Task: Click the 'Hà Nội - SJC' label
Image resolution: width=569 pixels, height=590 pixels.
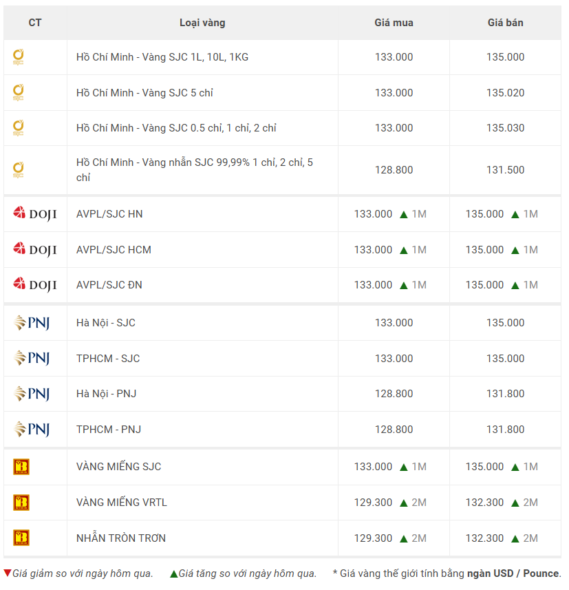Action: (106, 323)
